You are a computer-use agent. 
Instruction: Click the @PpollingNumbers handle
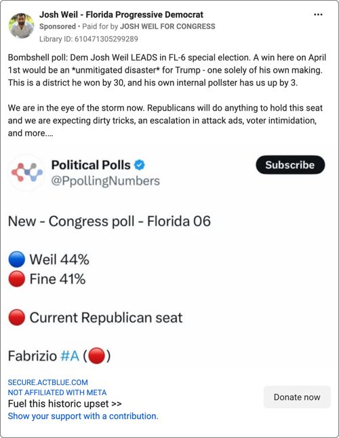pos(105,181)
